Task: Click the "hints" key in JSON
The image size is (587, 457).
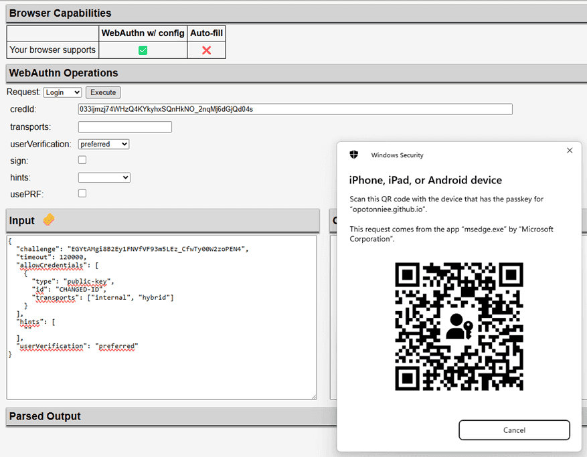Action: [29, 322]
